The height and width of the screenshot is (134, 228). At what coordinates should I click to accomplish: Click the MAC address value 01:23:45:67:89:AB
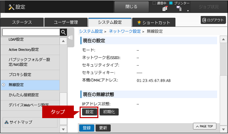(x=154, y=81)
